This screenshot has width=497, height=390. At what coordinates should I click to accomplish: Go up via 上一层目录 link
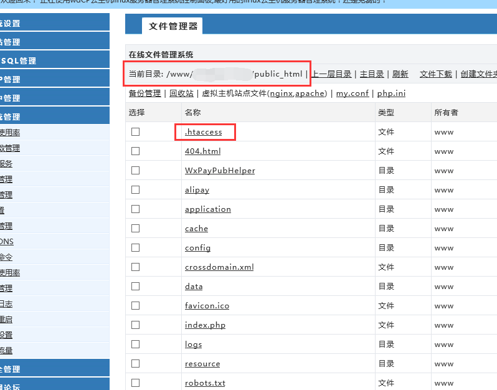coord(331,74)
